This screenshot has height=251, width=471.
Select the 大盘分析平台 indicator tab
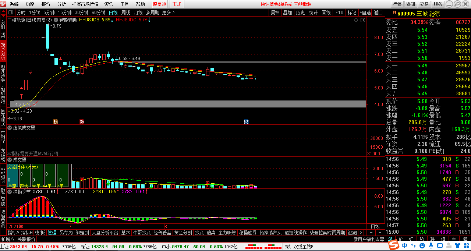[x=105, y=233]
